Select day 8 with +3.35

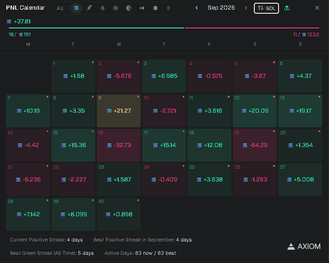click(73, 111)
